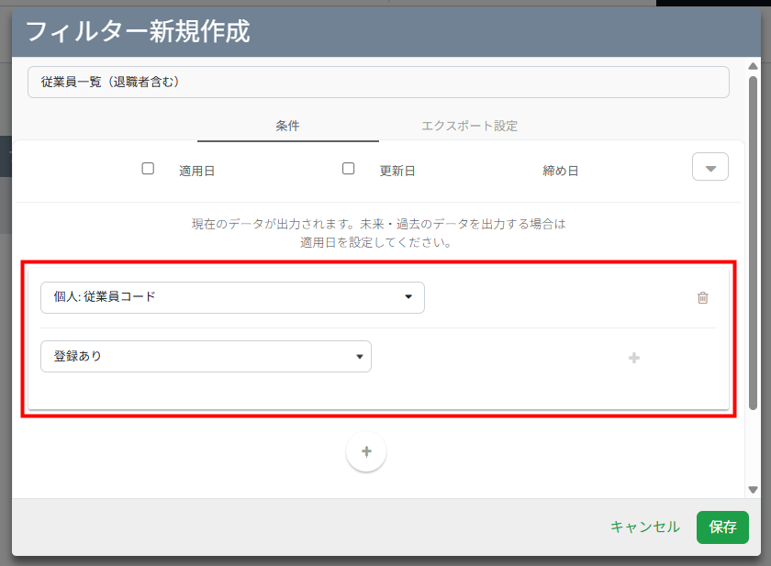Click the 更新日 label text
This screenshot has height=566, width=771.
tap(397, 171)
